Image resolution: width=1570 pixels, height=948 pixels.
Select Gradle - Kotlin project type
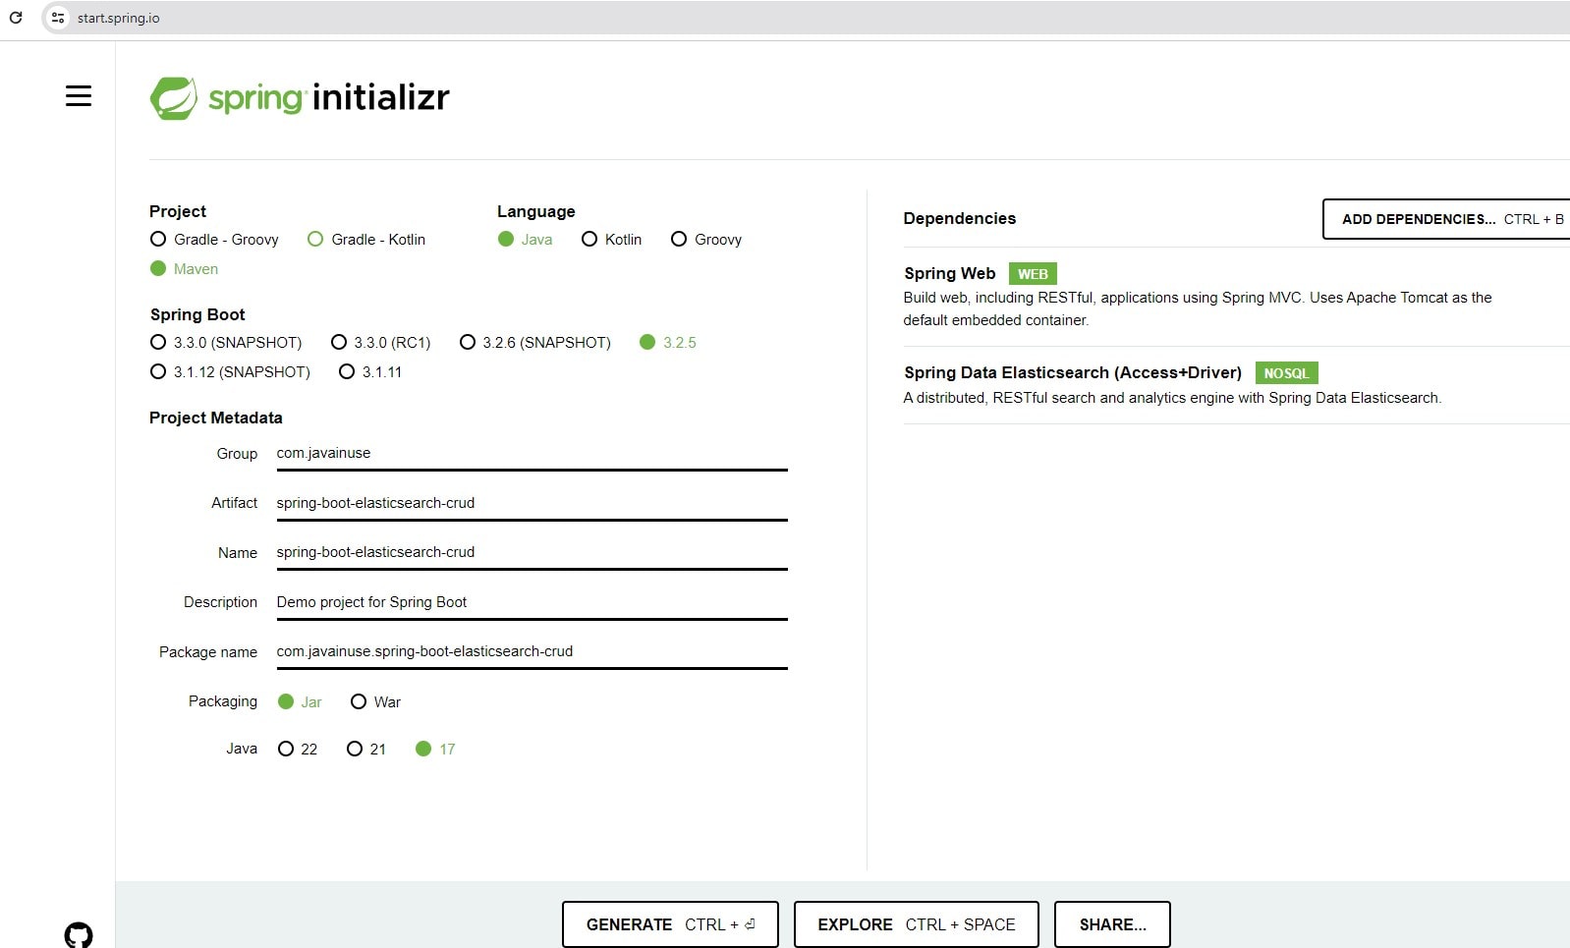[x=366, y=240]
